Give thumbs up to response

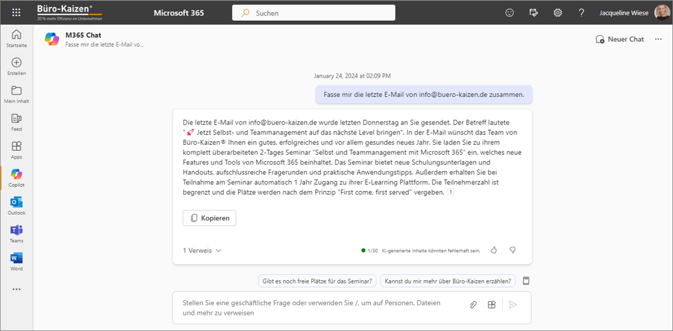(x=494, y=250)
